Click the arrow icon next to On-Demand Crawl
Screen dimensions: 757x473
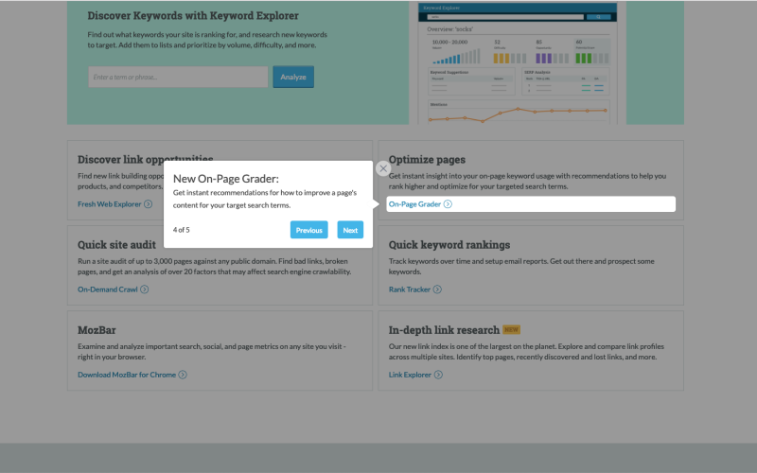145,289
